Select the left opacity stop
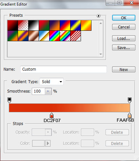Viewport: 139px width, 161px height. click(10, 100)
